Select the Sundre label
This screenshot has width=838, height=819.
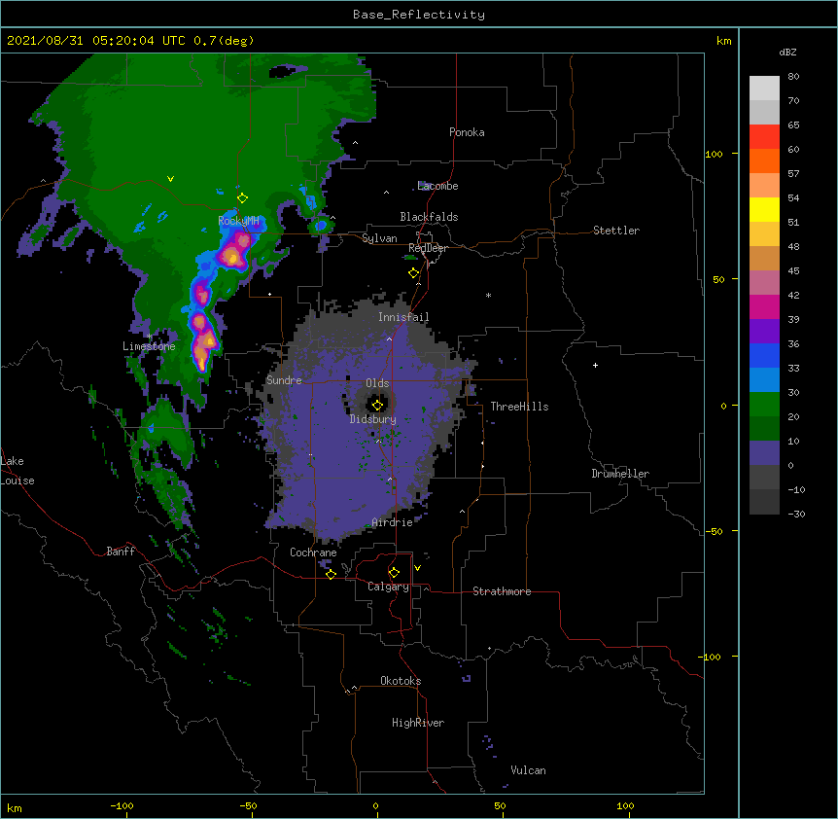[284, 380]
